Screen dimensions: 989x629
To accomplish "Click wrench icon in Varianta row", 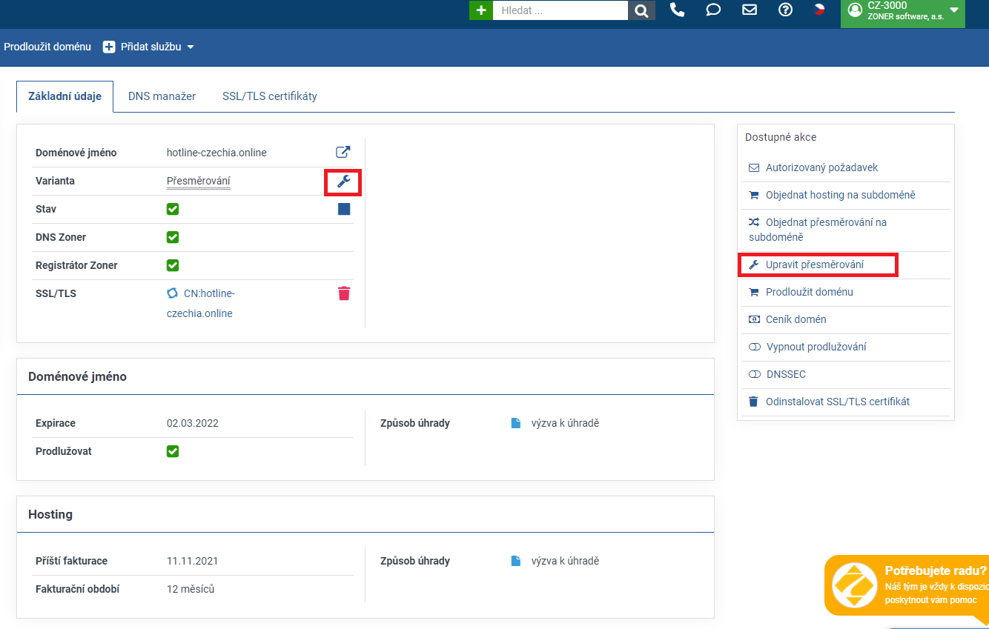I will coord(343,181).
